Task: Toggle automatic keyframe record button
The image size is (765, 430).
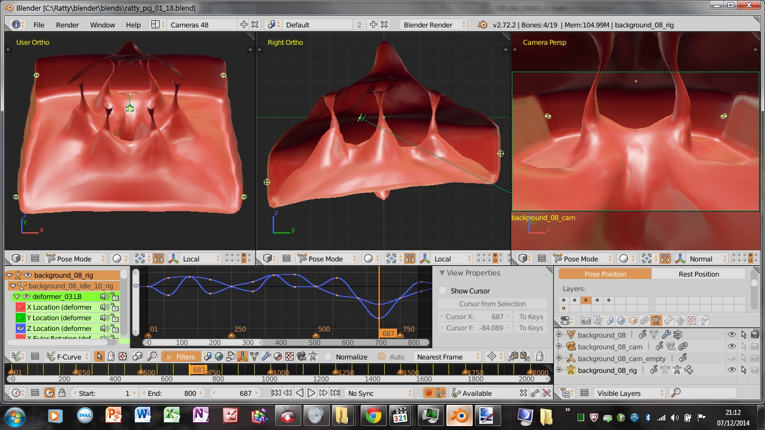Action: [428, 393]
